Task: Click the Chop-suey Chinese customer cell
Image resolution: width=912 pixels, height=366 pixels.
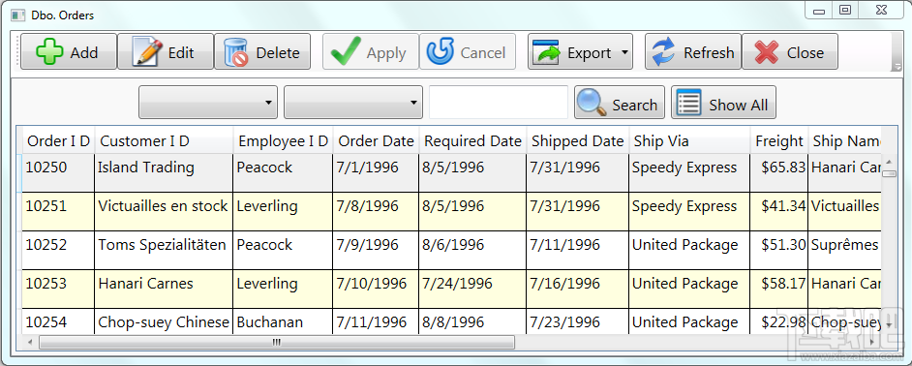Action: 164,321
